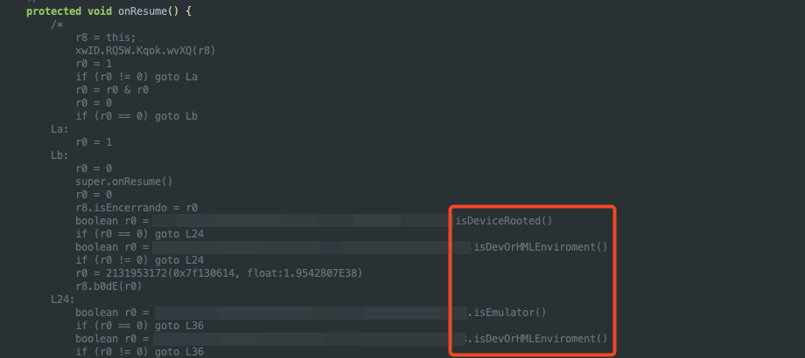The width and height of the screenshot is (805, 358).
Task: Click the isDeviceRooted() method call
Action: click(x=504, y=221)
